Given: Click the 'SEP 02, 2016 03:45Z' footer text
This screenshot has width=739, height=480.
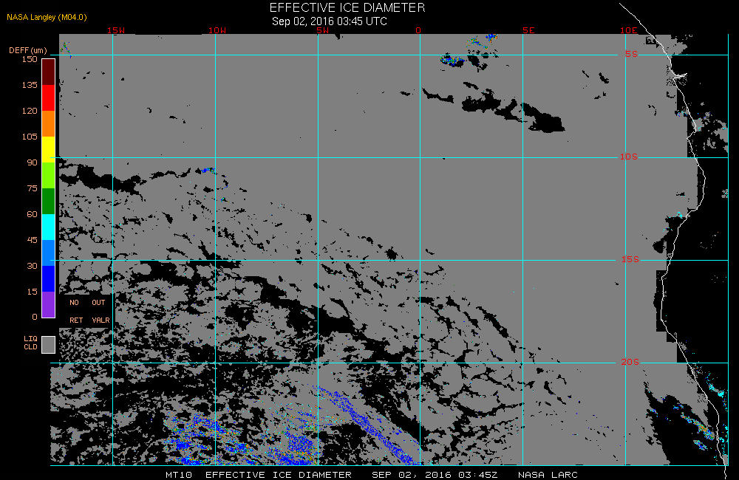Looking at the screenshot, I should tap(435, 475).
